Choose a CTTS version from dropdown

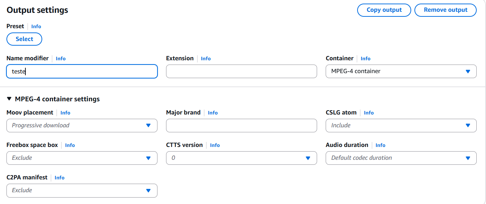[x=241, y=158]
